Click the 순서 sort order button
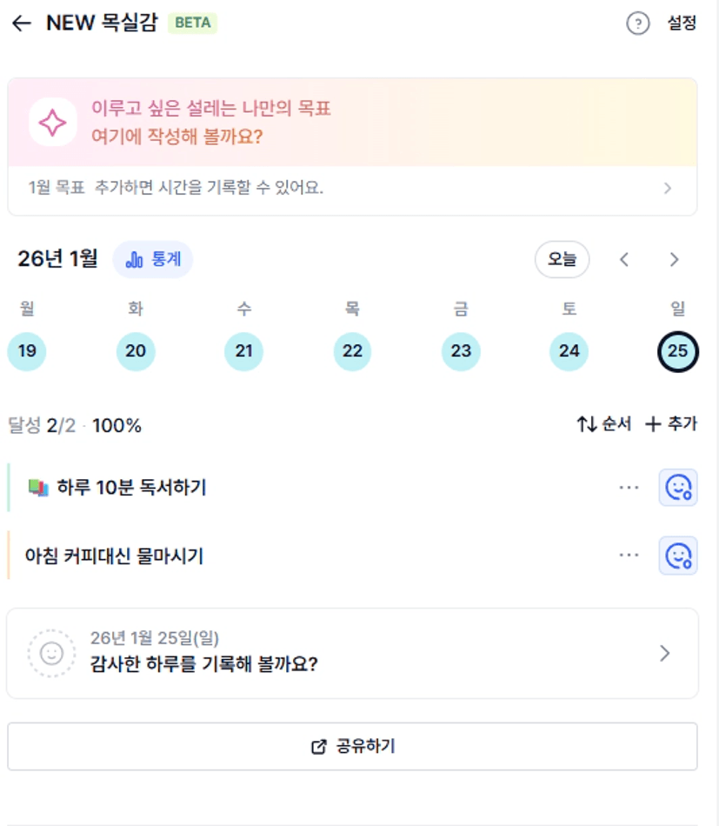The height and width of the screenshot is (826, 719). [603, 424]
